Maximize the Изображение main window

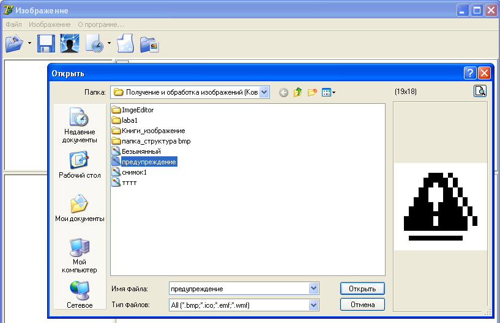click(477, 10)
